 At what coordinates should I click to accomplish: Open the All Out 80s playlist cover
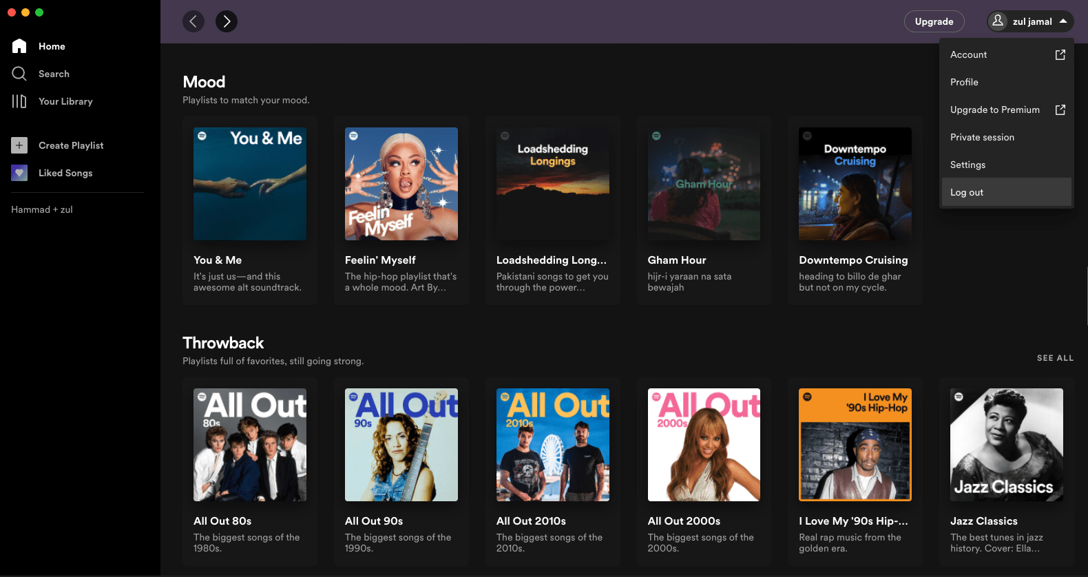(250, 445)
